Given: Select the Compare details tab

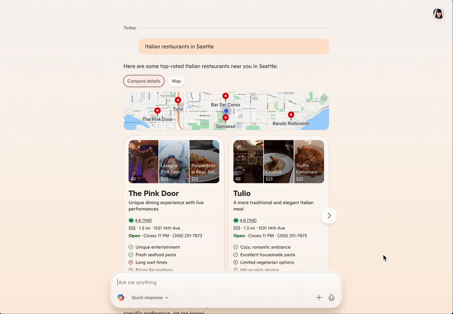Looking at the screenshot, I should tap(144, 81).
